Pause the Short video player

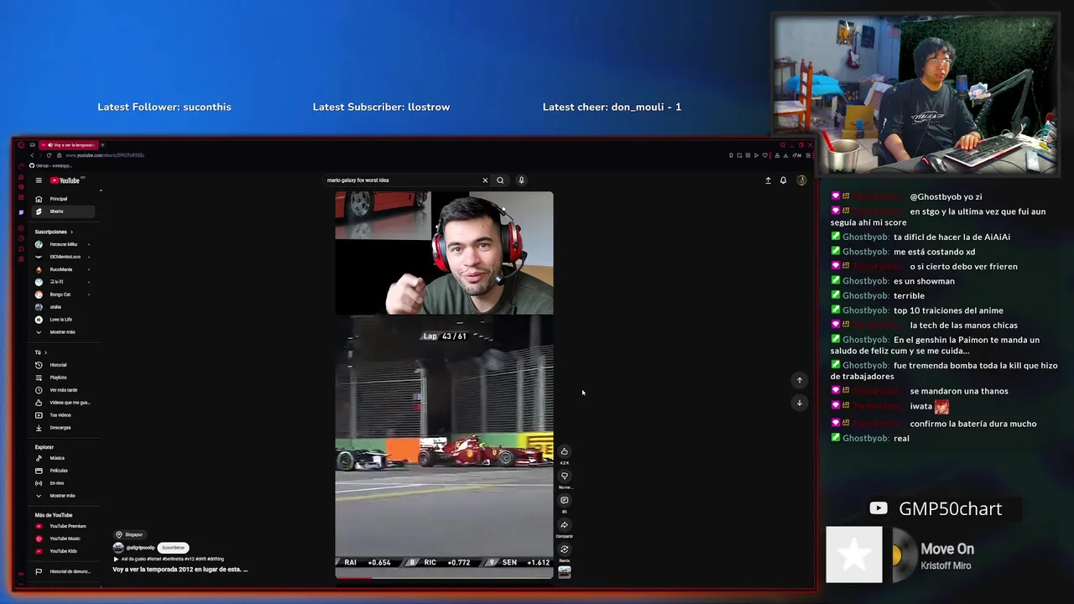(x=444, y=385)
